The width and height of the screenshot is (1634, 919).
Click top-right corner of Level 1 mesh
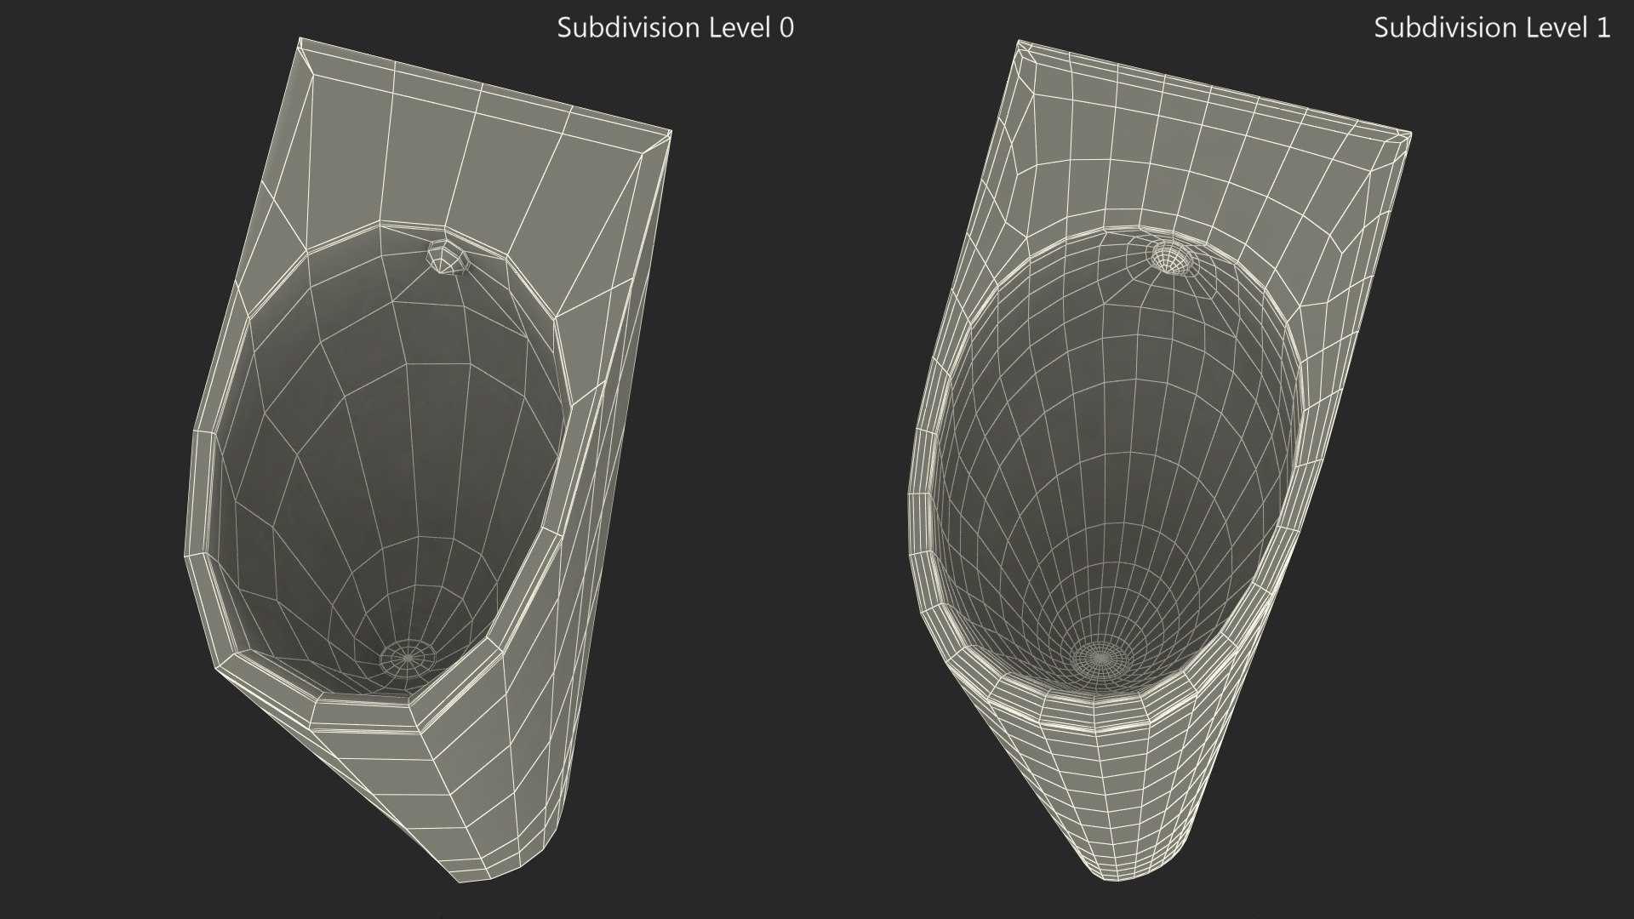(1409, 134)
